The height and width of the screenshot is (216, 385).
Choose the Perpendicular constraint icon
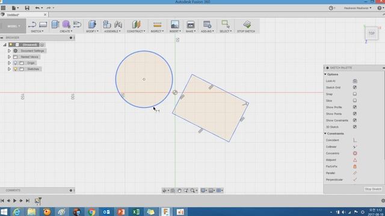point(355,179)
